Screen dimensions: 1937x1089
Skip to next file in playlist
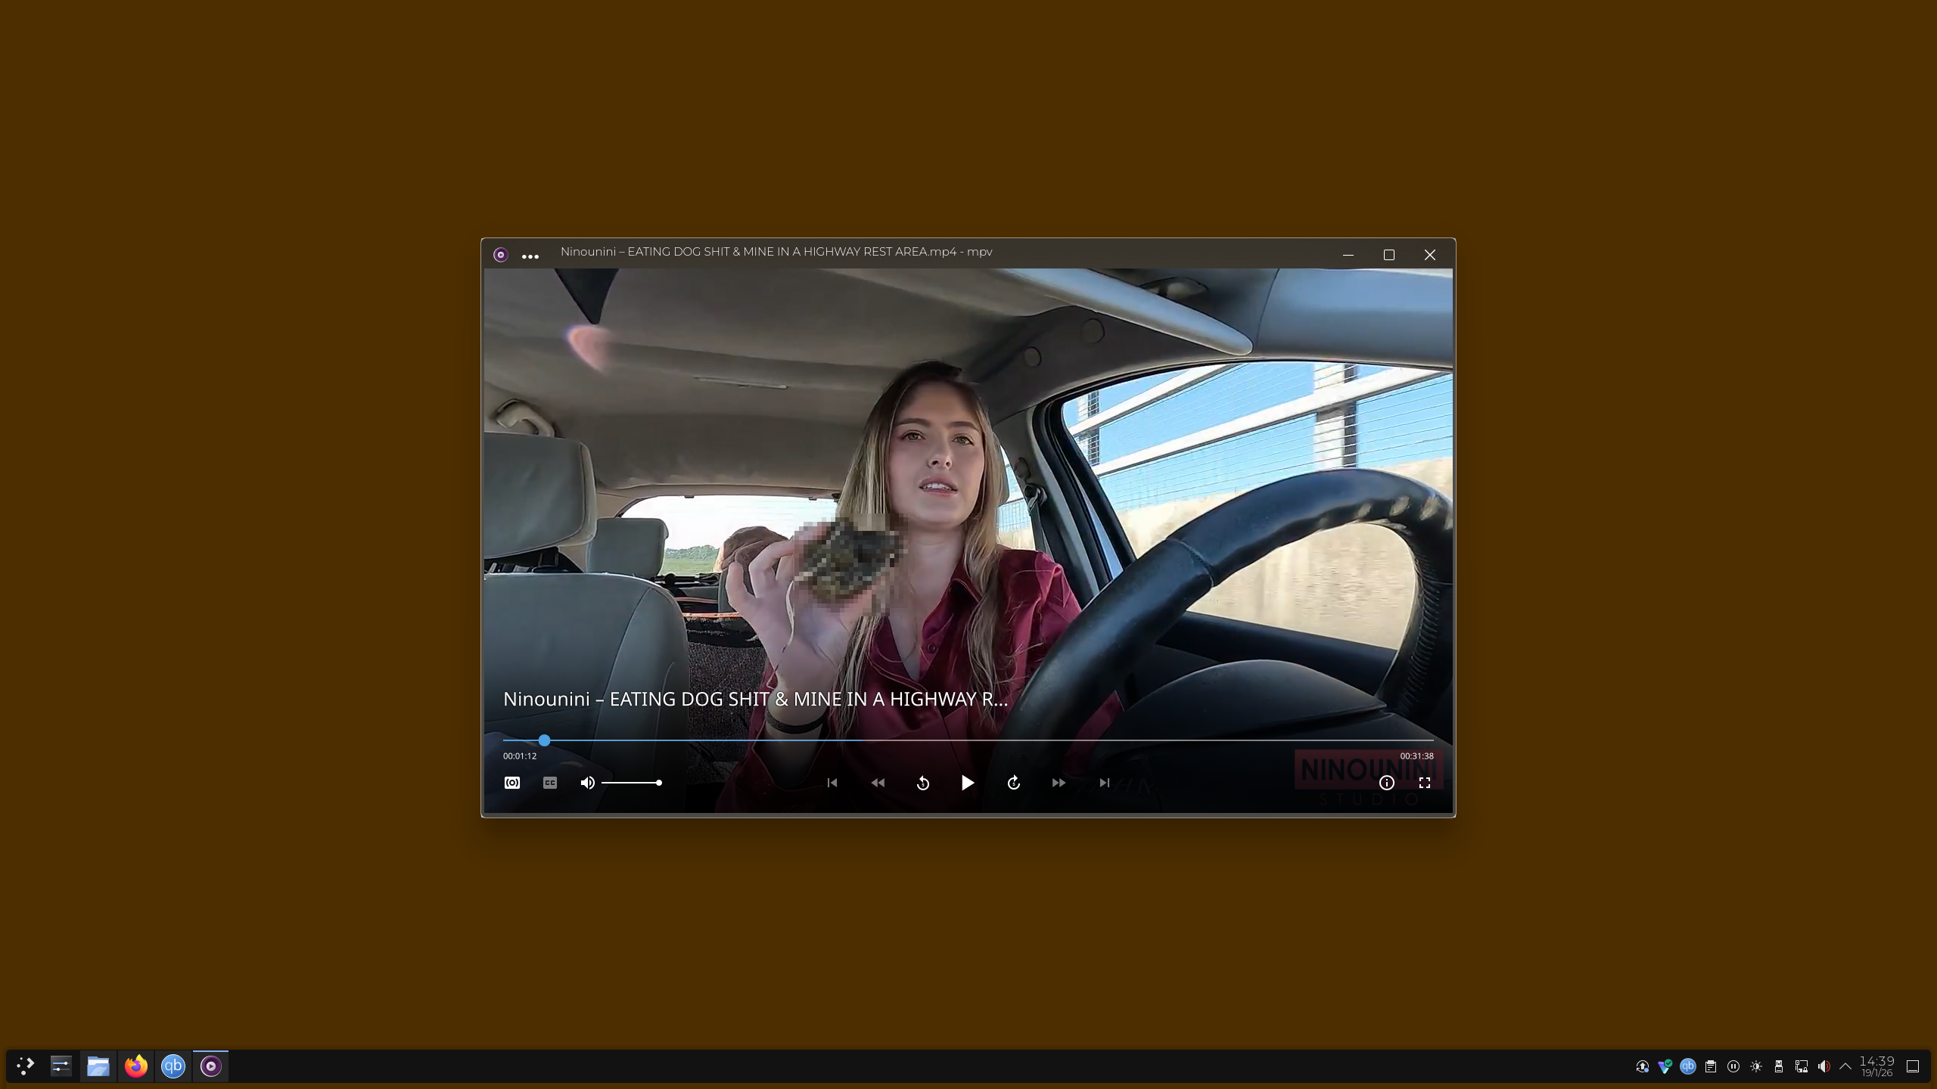pos(1104,783)
